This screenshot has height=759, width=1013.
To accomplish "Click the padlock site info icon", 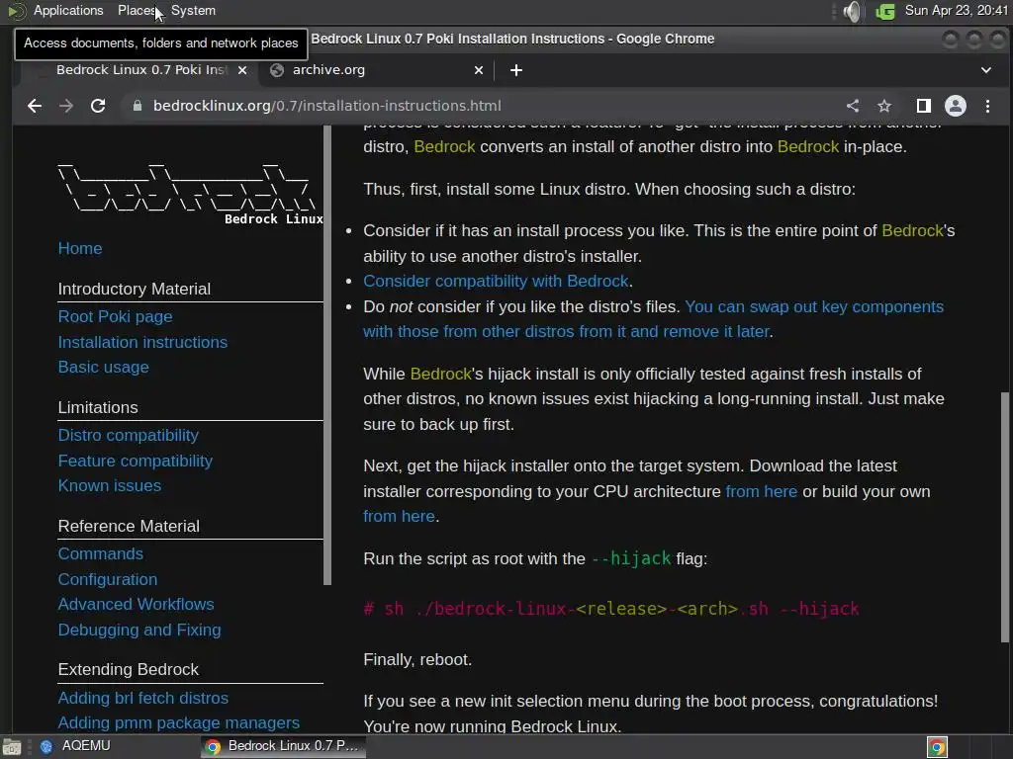I will click(x=137, y=106).
